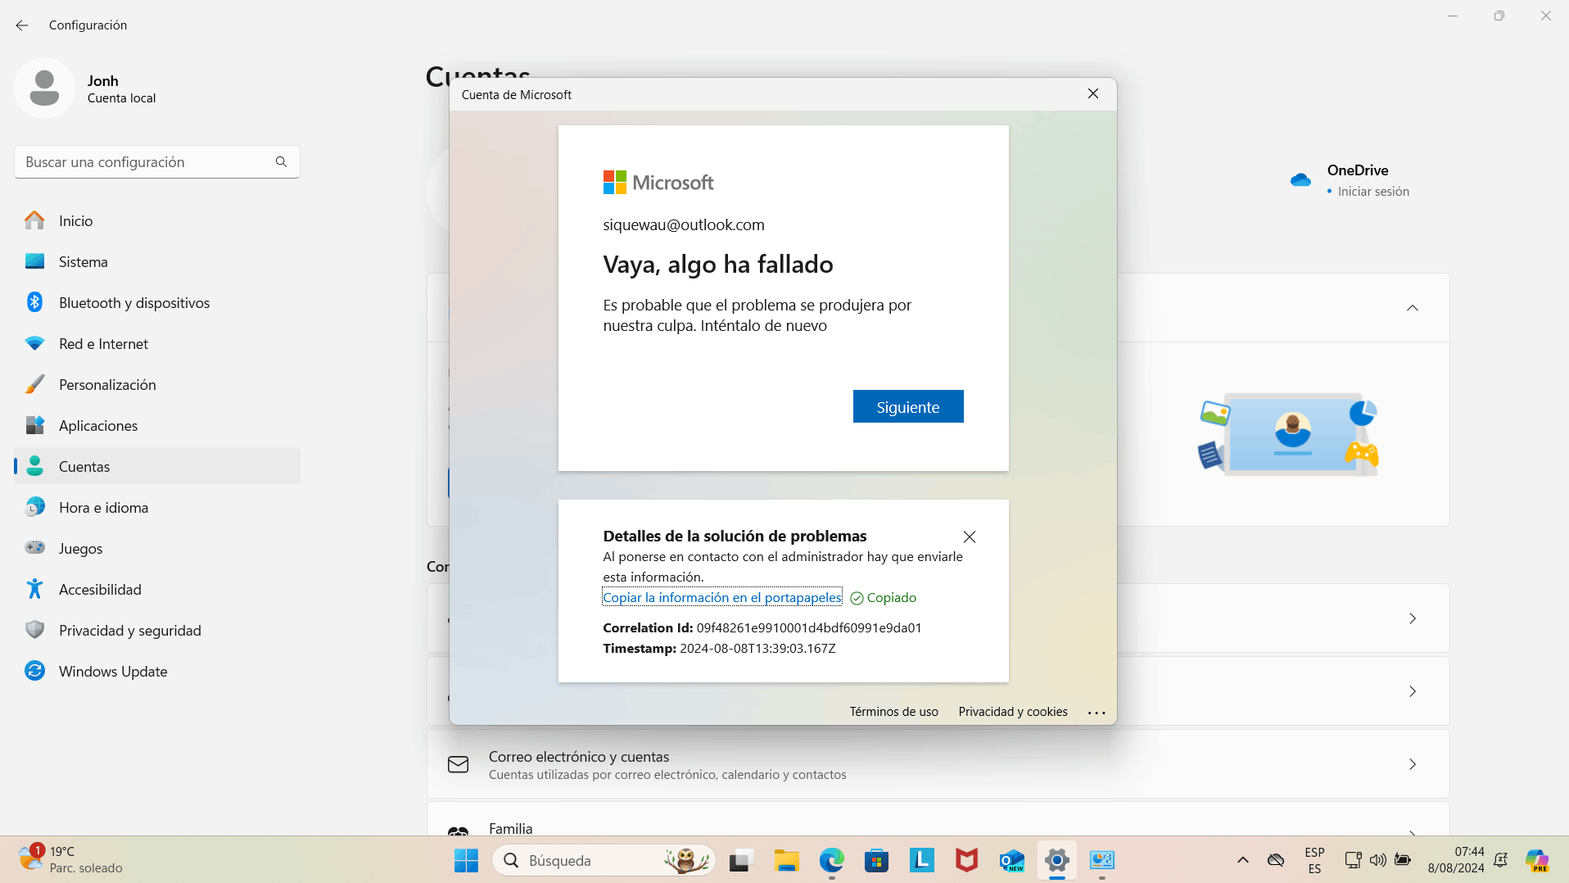Open the rightmost taskbar app with monitor icon
Viewport: 1569px width, 883px height.
(x=1101, y=860)
